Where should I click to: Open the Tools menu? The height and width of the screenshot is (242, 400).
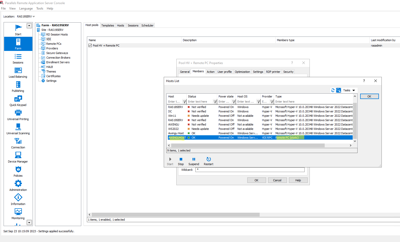tap(40, 8)
